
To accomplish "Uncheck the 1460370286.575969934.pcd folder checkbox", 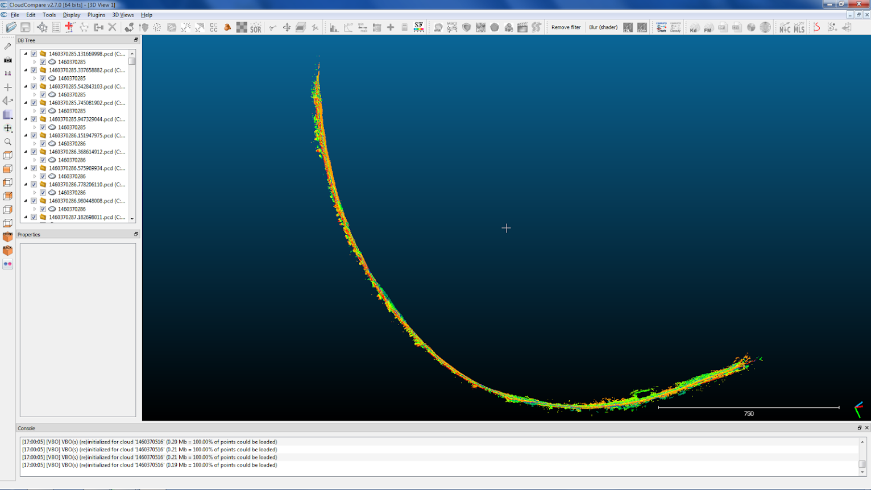I will coord(34,168).
